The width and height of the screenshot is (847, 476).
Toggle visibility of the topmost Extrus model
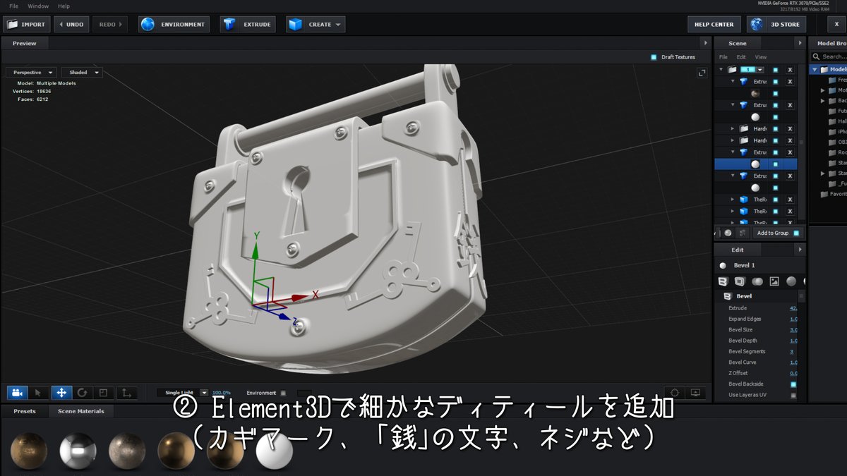click(775, 82)
